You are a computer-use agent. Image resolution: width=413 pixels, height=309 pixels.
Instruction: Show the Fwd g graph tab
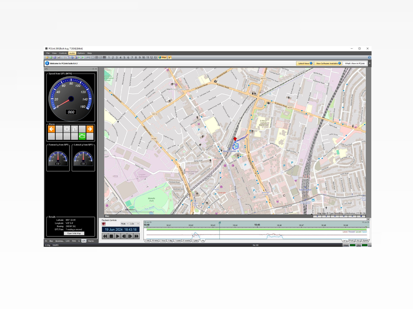point(352,241)
